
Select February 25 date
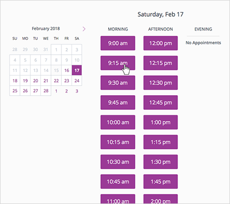[x=15, y=91]
